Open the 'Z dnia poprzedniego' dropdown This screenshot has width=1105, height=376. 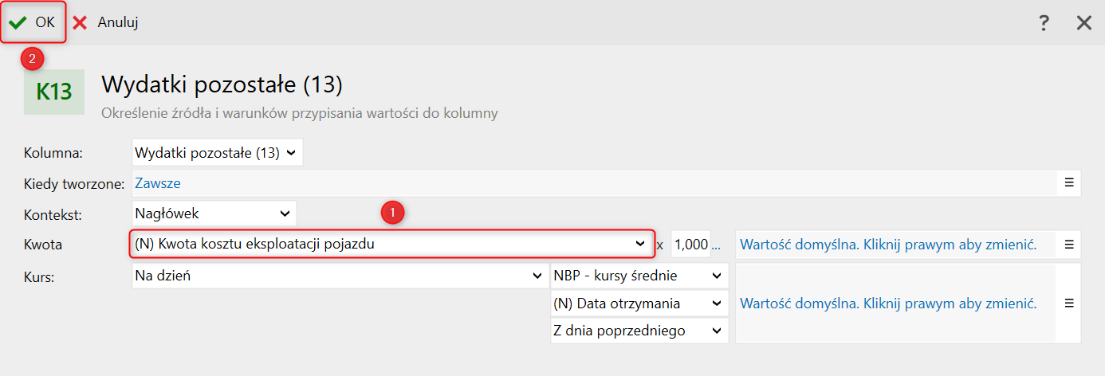pos(639,330)
